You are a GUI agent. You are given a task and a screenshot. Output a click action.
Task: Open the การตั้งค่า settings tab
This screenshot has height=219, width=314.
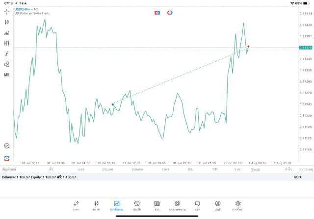point(238,205)
